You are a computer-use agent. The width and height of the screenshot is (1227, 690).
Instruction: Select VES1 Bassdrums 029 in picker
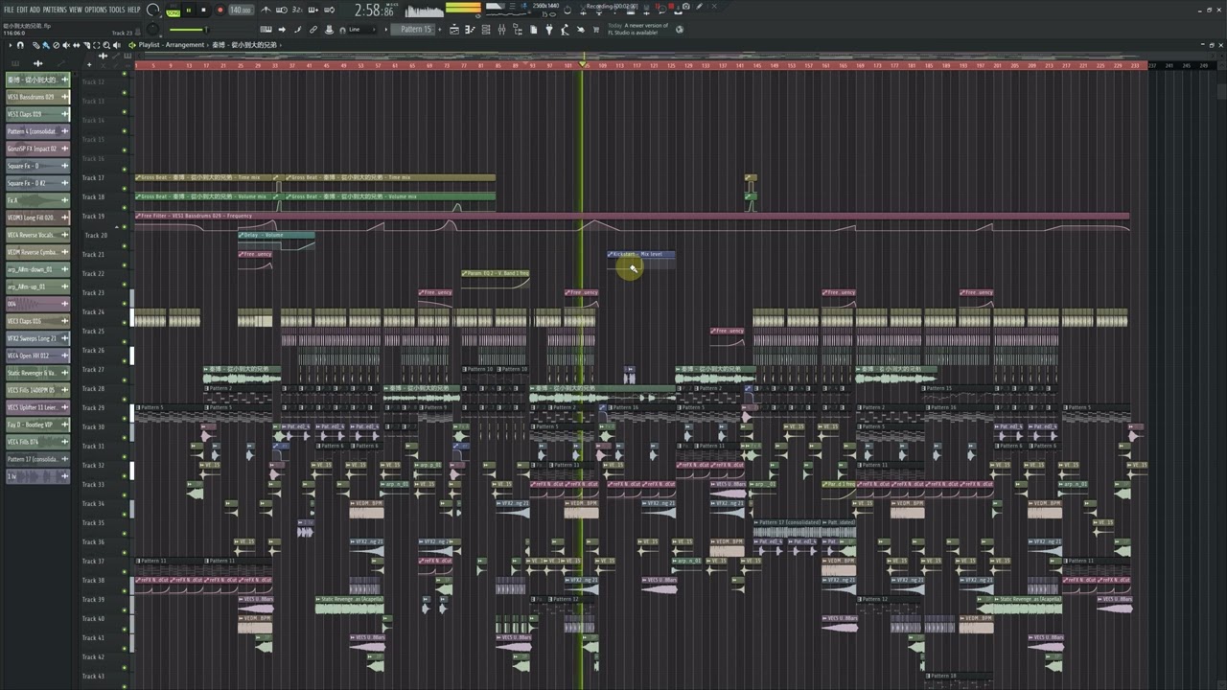[37, 97]
